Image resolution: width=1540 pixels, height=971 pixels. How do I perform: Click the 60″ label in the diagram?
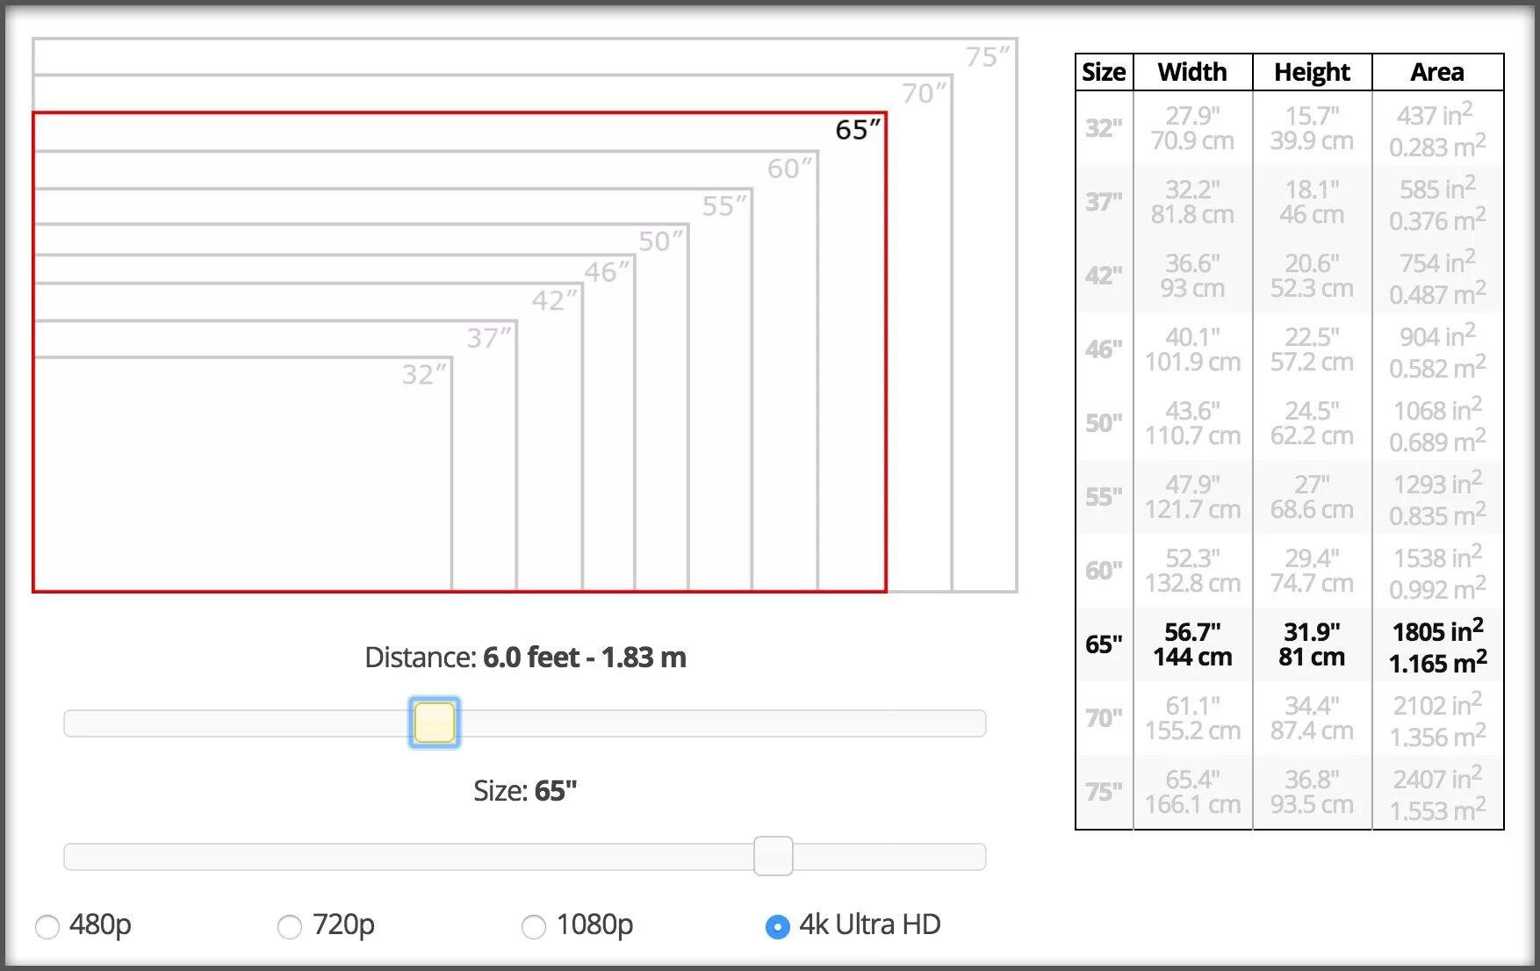coord(790,168)
